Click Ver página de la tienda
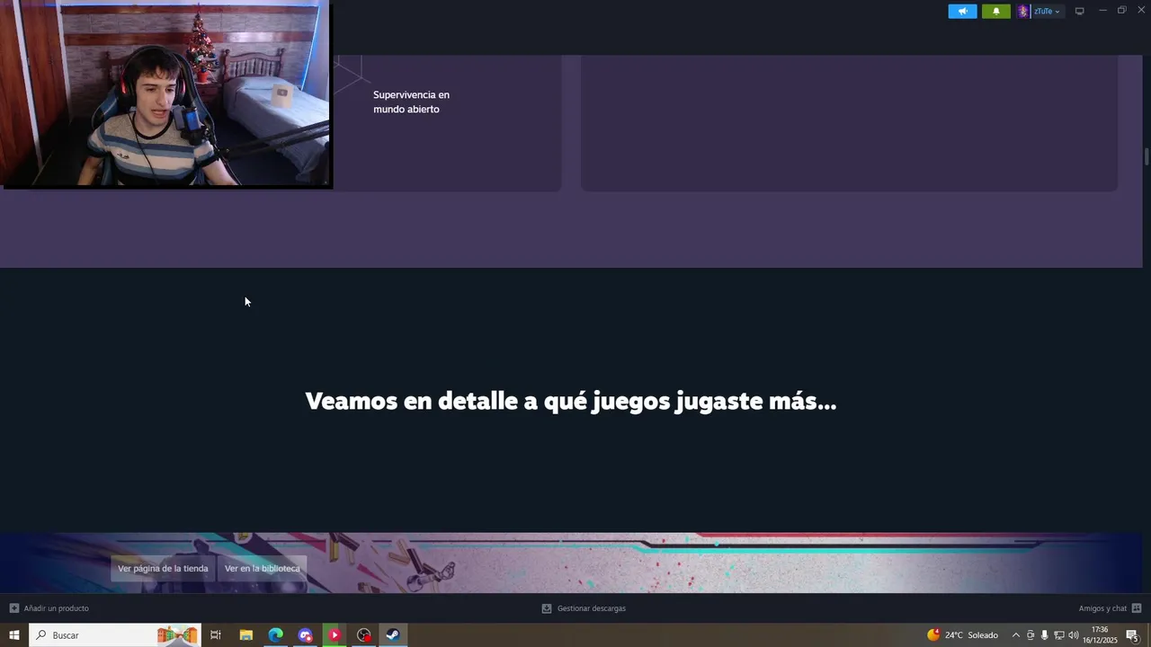This screenshot has height=647, width=1151. tap(163, 568)
